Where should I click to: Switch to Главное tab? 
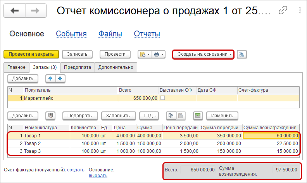point(16,67)
